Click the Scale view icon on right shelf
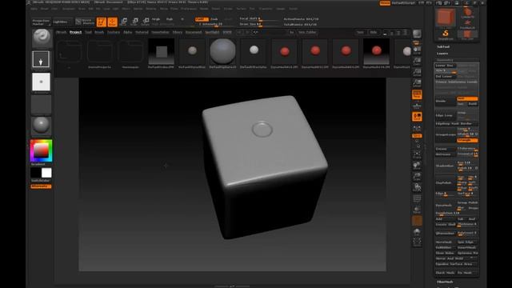Screen dimensions: 512x288 pyautogui.click(x=417, y=177)
